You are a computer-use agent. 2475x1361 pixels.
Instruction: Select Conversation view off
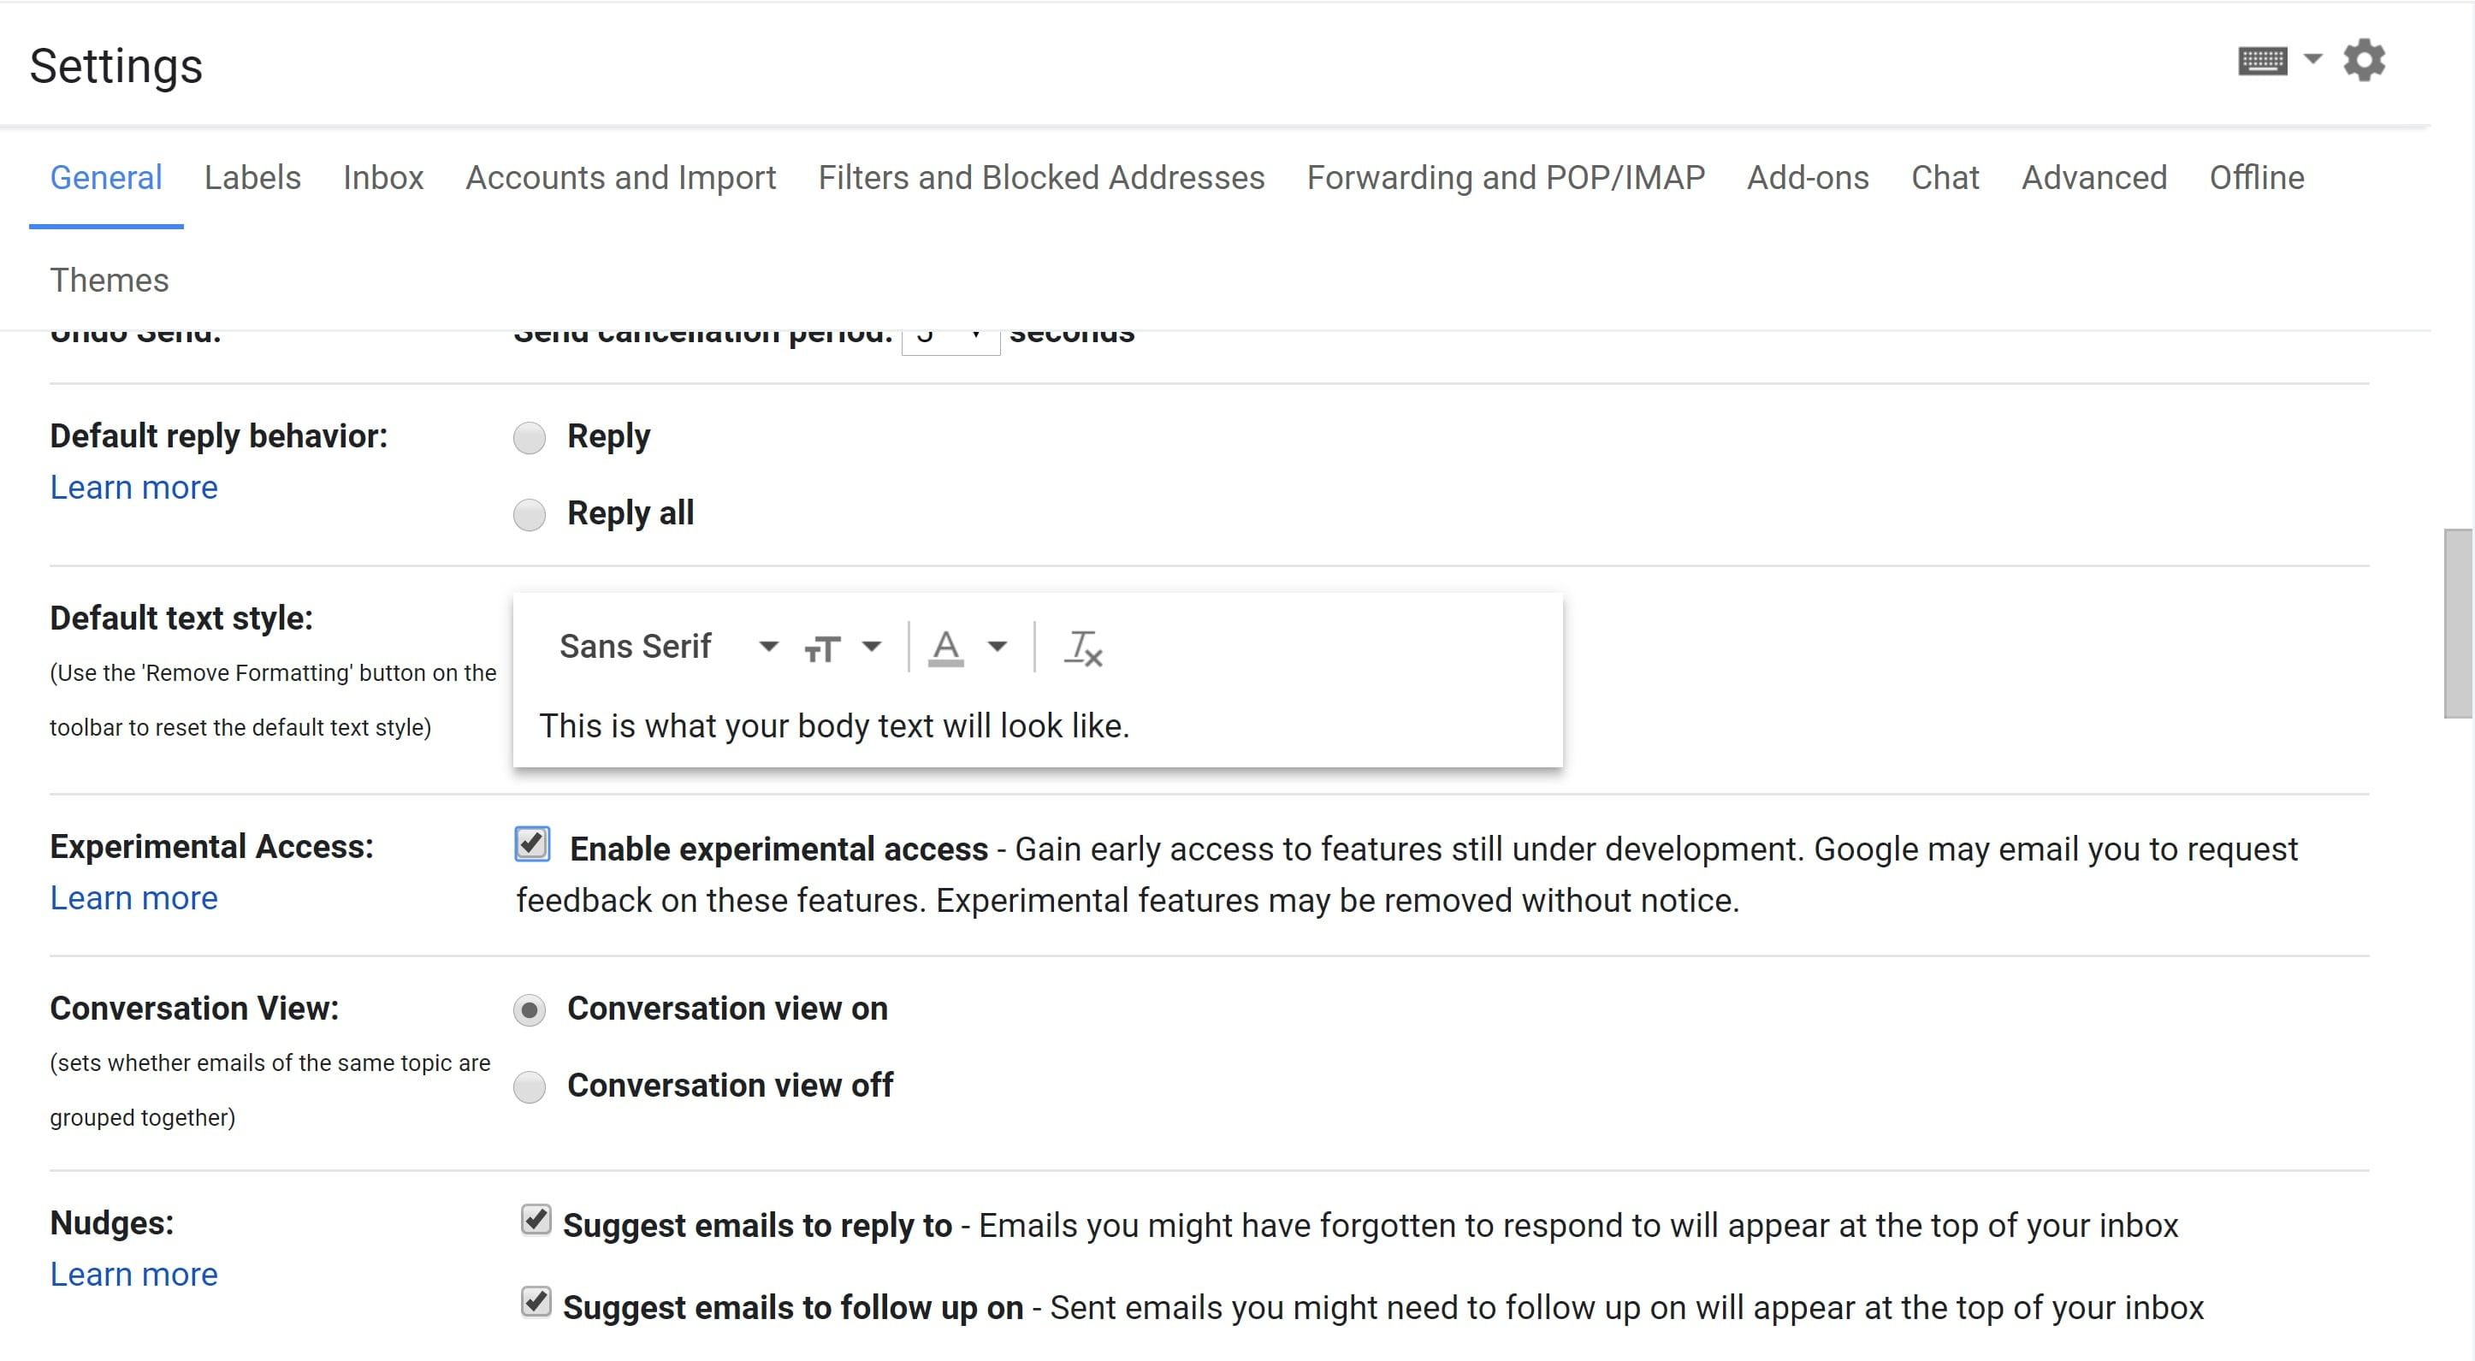tap(530, 1087)
